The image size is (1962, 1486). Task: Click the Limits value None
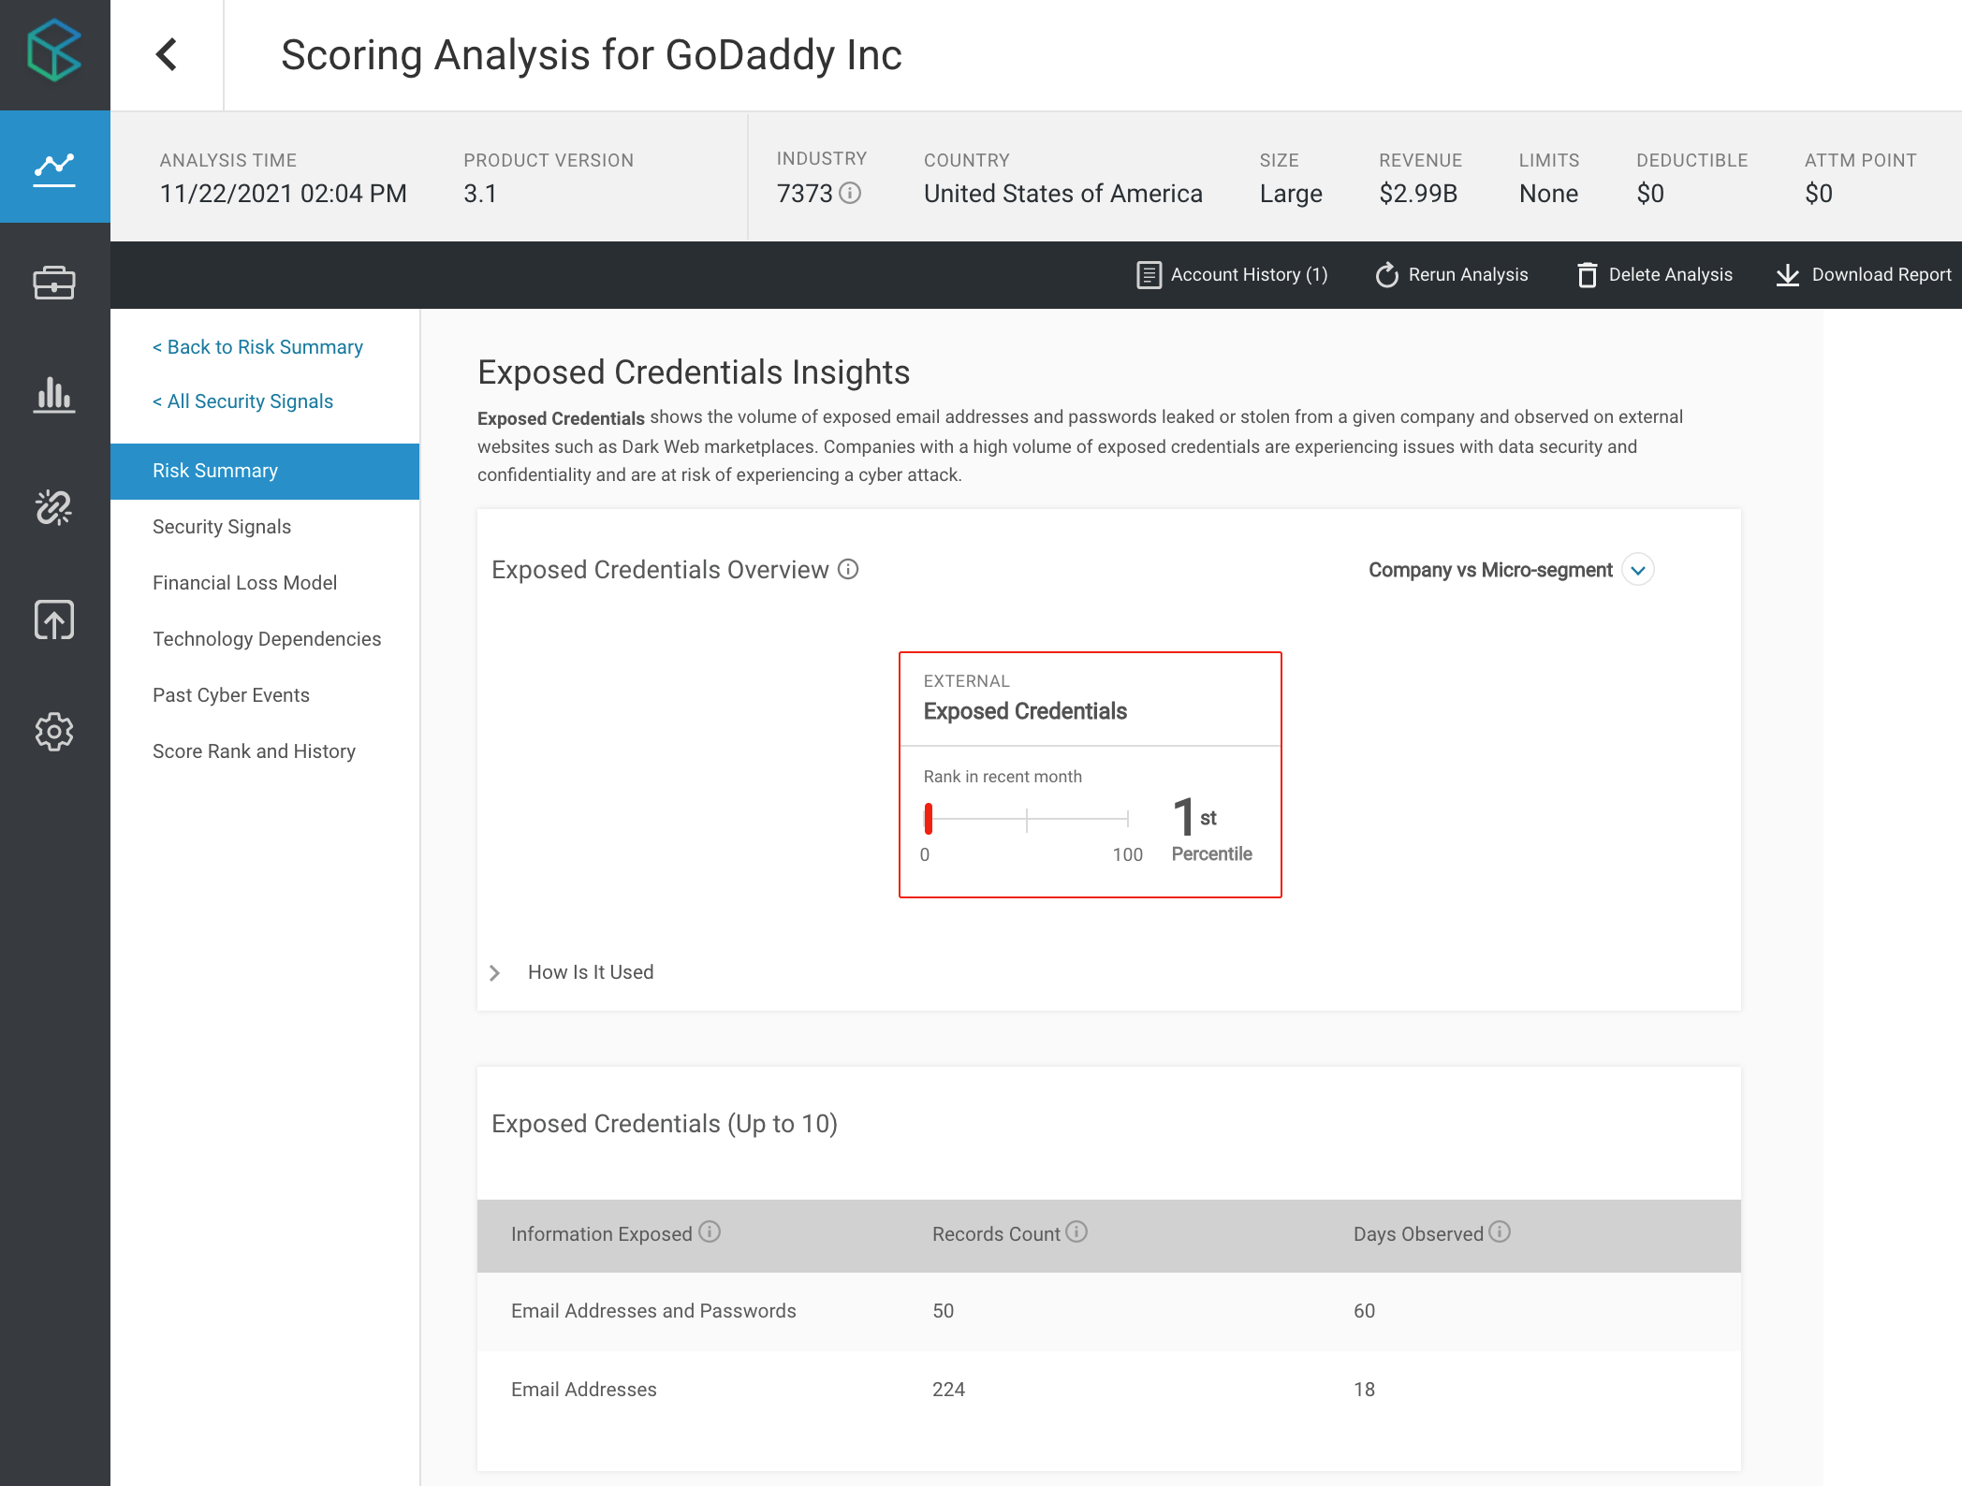coord(1548,194)
